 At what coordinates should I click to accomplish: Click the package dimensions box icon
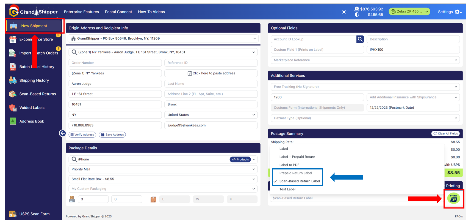pos(153,199)
